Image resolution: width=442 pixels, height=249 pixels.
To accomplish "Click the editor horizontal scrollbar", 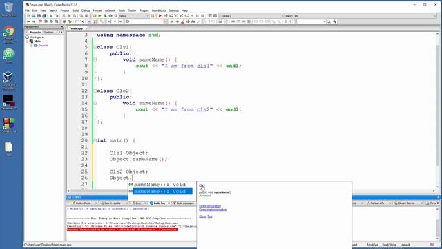I will [251, 191].
